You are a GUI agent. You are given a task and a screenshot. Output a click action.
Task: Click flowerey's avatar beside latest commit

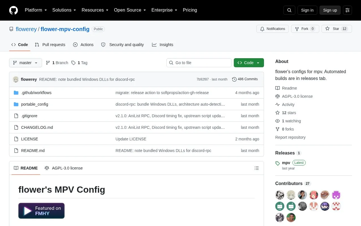click(16, 79)
